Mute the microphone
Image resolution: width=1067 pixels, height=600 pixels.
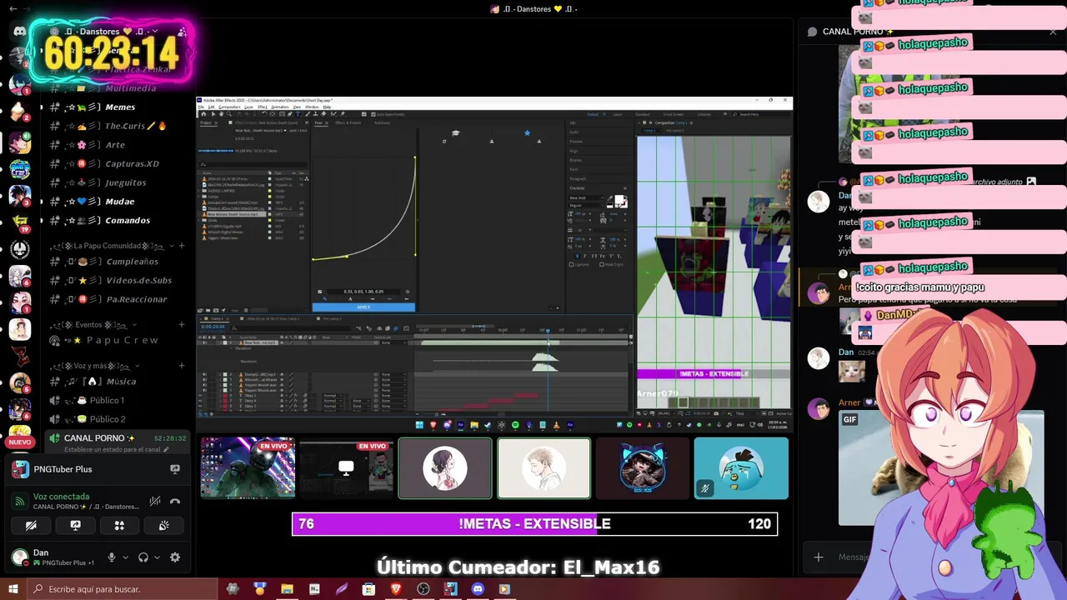tap(111, 557)
